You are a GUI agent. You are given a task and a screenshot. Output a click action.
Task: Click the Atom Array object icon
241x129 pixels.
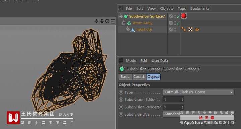pos(129,23)
